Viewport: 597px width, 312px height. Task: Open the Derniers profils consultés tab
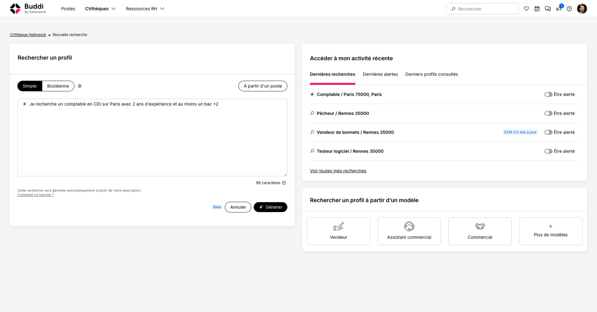431,74
